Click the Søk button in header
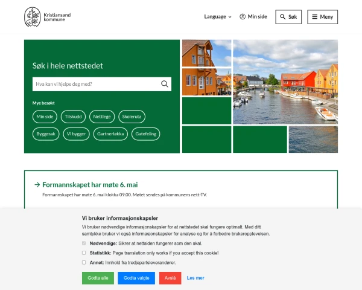Viewport: 362px width, 290px height. pyautogui.click(x=288, y=17)
